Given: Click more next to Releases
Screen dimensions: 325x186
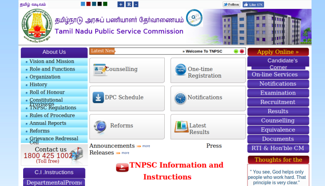Looking at the screenshot, I should point(126,153).
